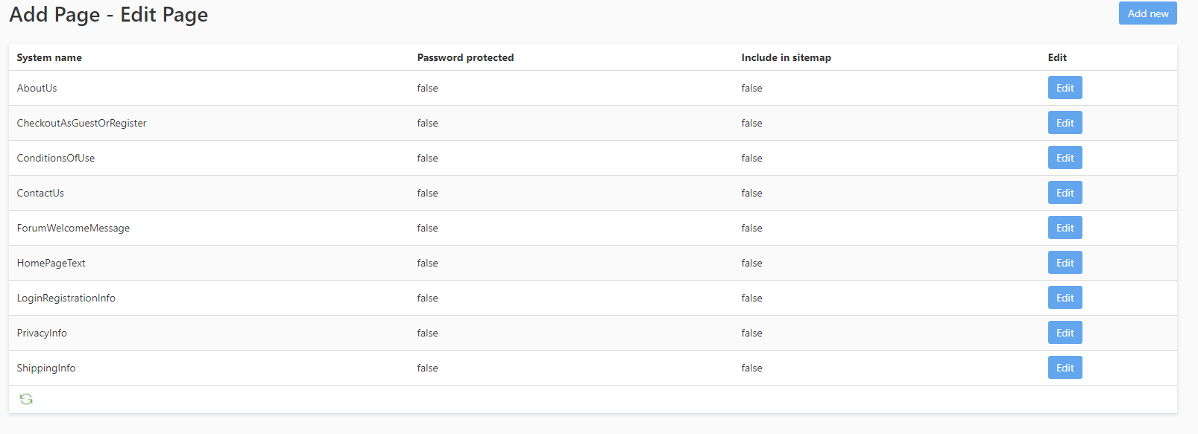Select the PrivacyInfo row name
The height and width of the screenshot is (434, 1198).
(42, 333)
